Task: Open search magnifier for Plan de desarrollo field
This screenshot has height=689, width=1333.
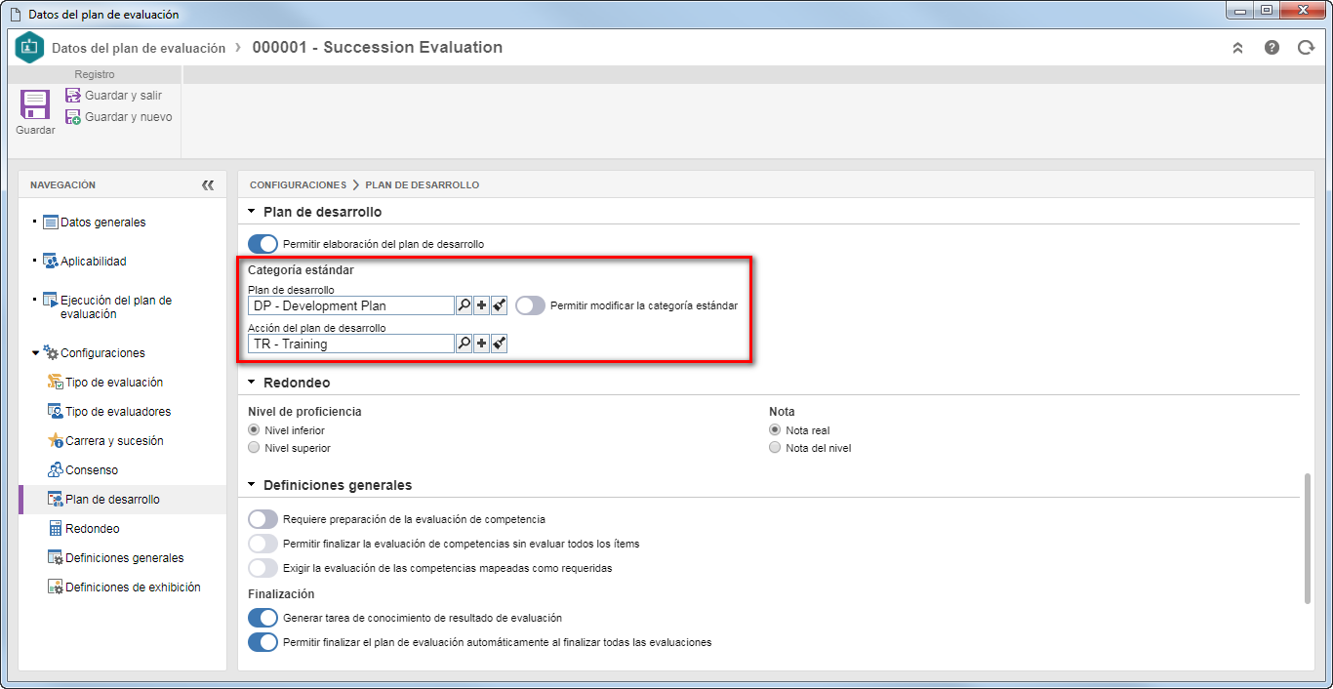Action: [465, 305]
